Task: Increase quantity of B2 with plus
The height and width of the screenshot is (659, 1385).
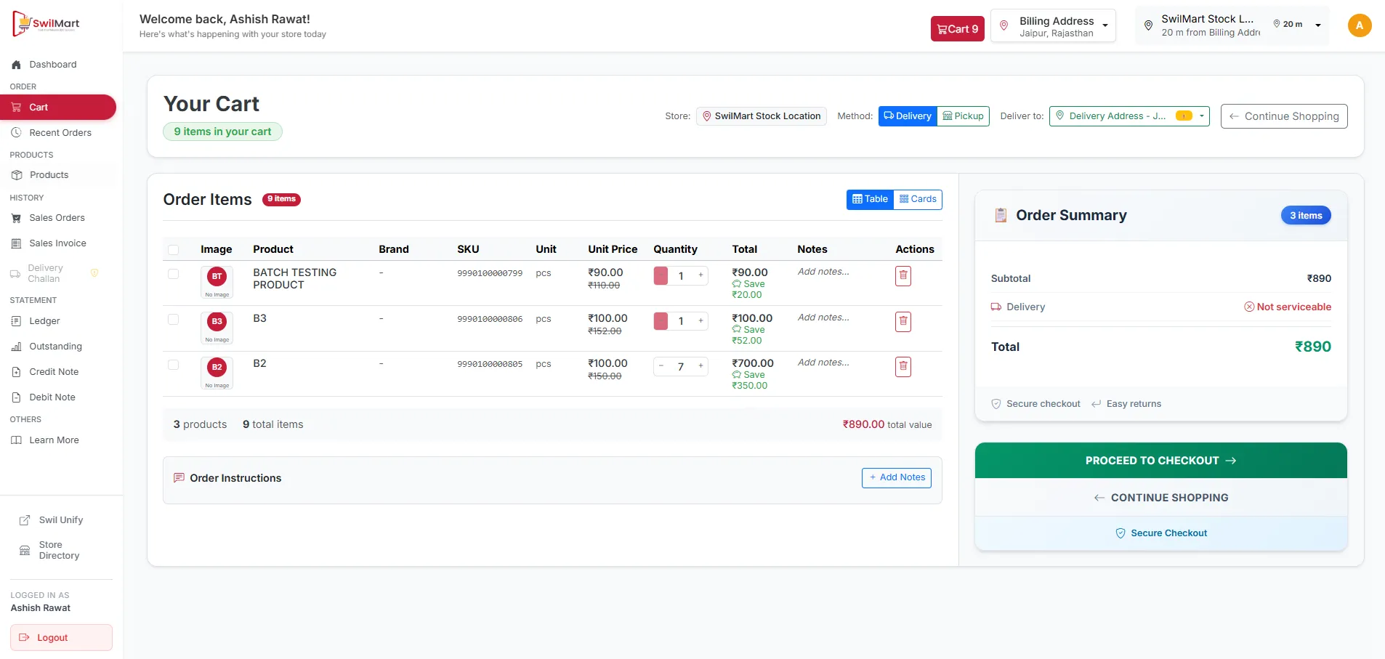Action: 700,366
